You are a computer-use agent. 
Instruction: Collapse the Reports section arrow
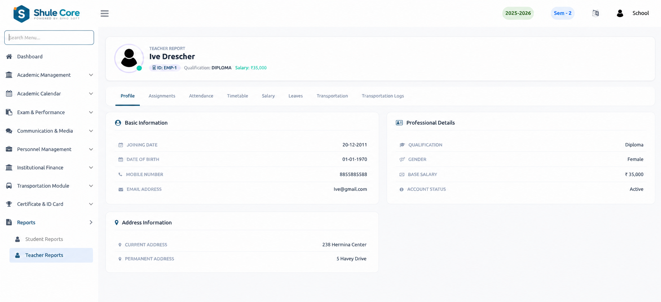point(91,223)
